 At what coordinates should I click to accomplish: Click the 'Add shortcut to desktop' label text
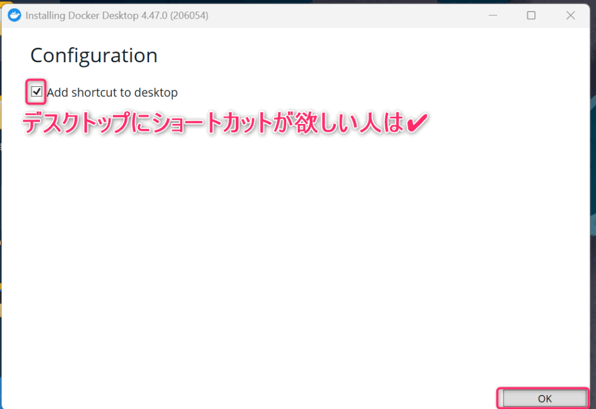click(112, 93)
